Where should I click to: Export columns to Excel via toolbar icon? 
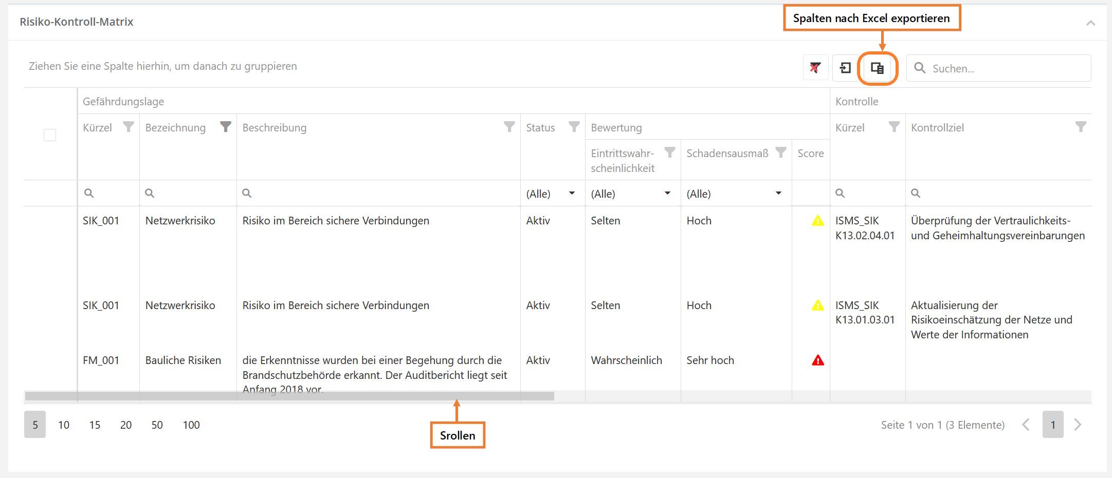click(877, 68)
